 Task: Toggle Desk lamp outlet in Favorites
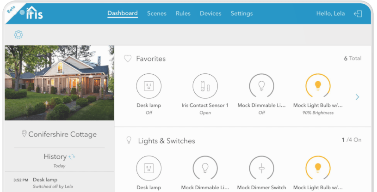click(148, 86)
